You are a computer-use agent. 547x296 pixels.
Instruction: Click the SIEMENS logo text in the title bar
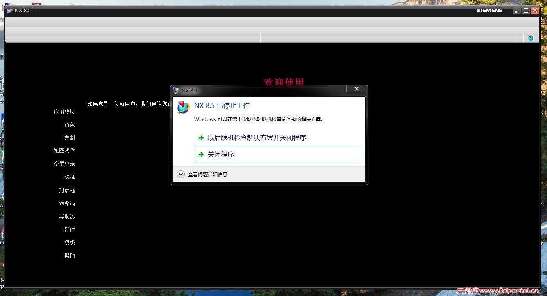click(x=490, y=11)
